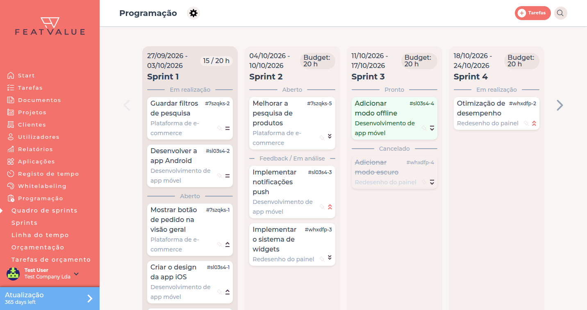
Task: Open the Sprint 2 heading
Action: point(266,77)
